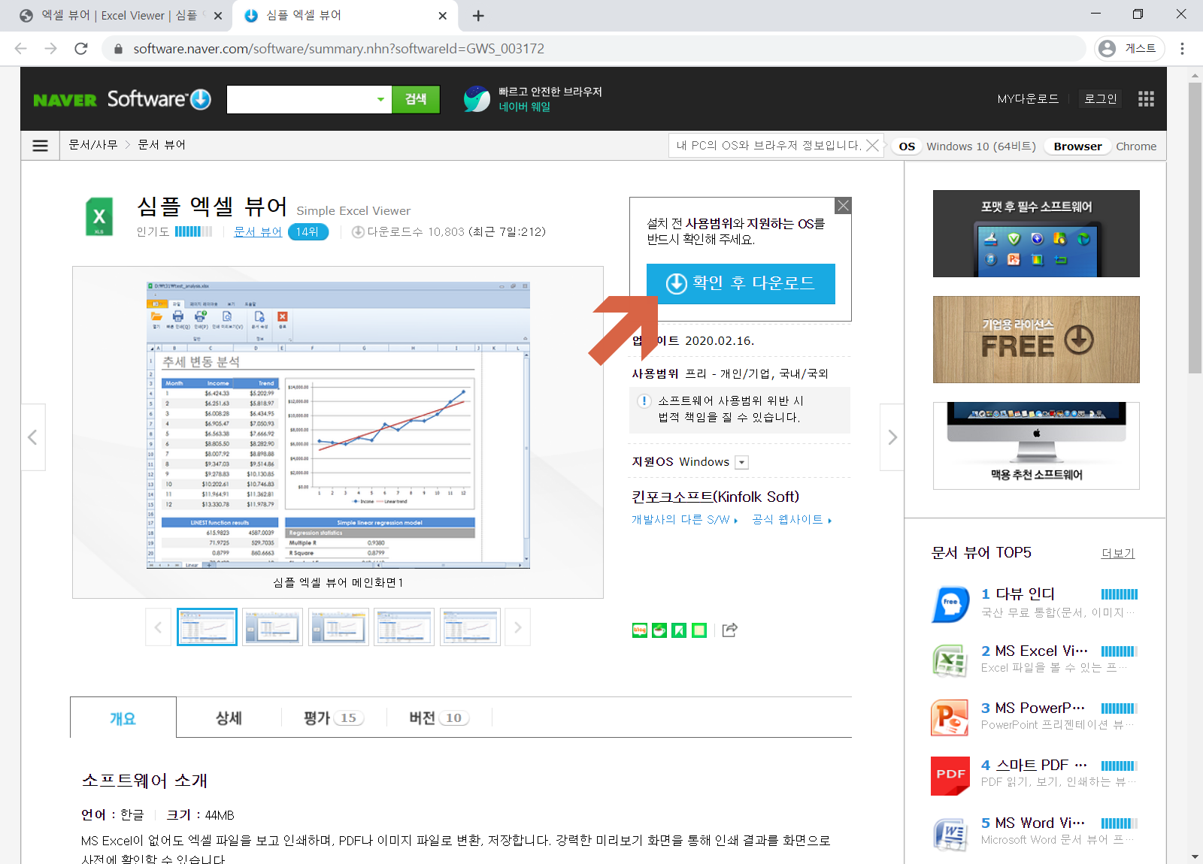Open the 기업용 라이선스 FREE banner
Viewport: 1203px width, 864px height.
1036,340
